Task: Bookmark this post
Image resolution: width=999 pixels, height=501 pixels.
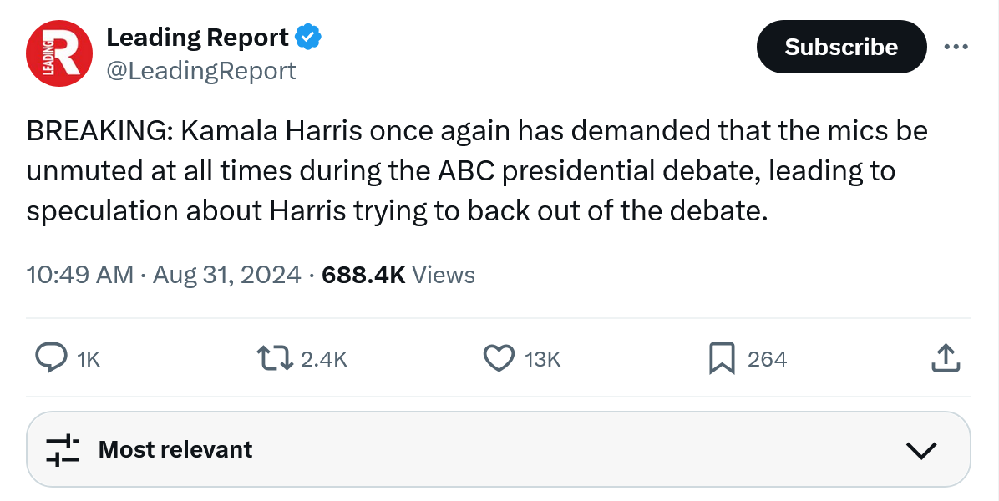Action: click(x=722, y=358)
